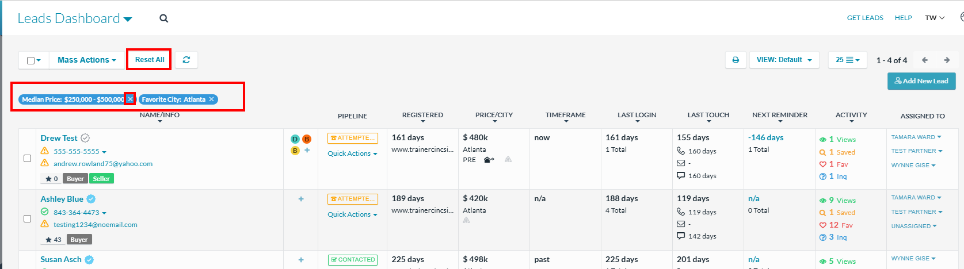The image size is (964, 269).
Task: Click the -146 days reminder link
Action: click(765, 137)
